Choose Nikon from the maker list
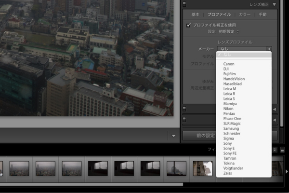 point(244,109)
